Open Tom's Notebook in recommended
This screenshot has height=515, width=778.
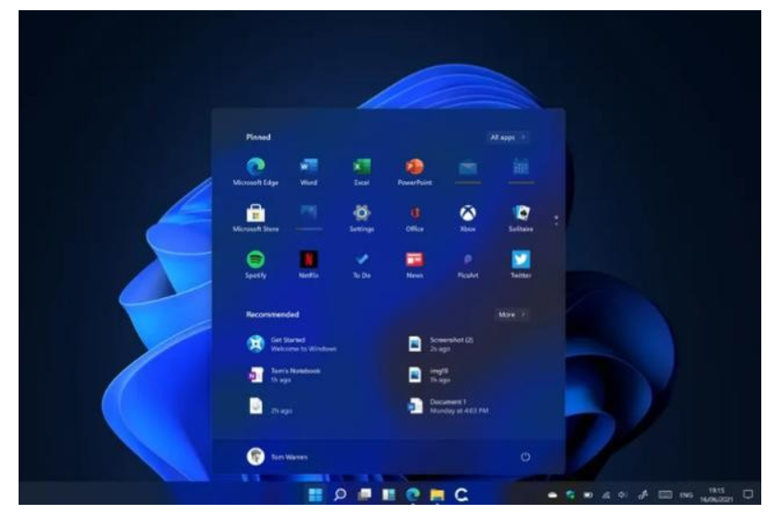pyautogui.click(x=283, y=375)
